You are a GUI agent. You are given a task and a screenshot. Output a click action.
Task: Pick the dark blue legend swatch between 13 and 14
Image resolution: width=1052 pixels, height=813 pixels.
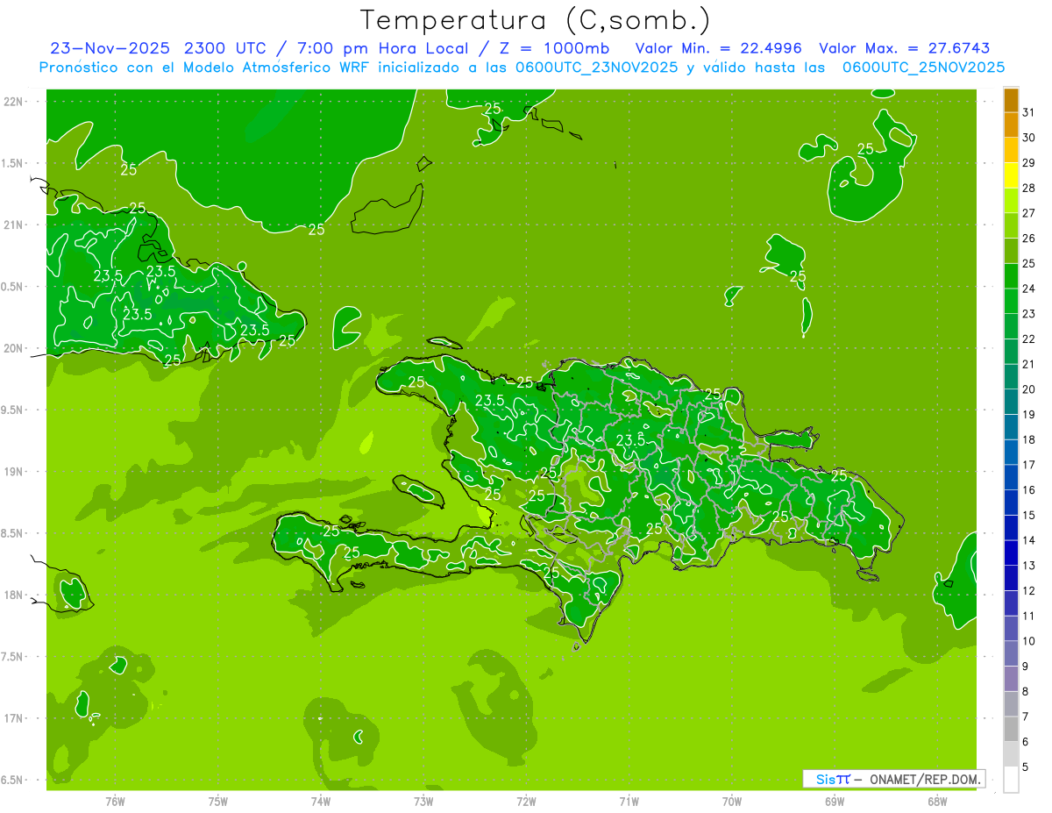[1011, 553]
